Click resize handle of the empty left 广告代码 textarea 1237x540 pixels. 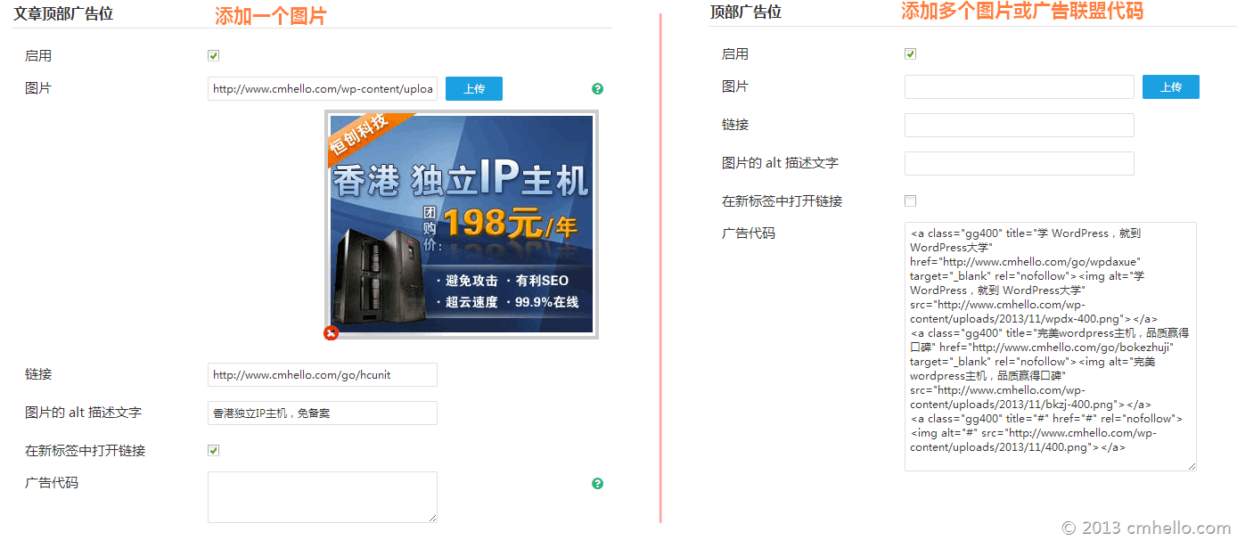point(432,518)
